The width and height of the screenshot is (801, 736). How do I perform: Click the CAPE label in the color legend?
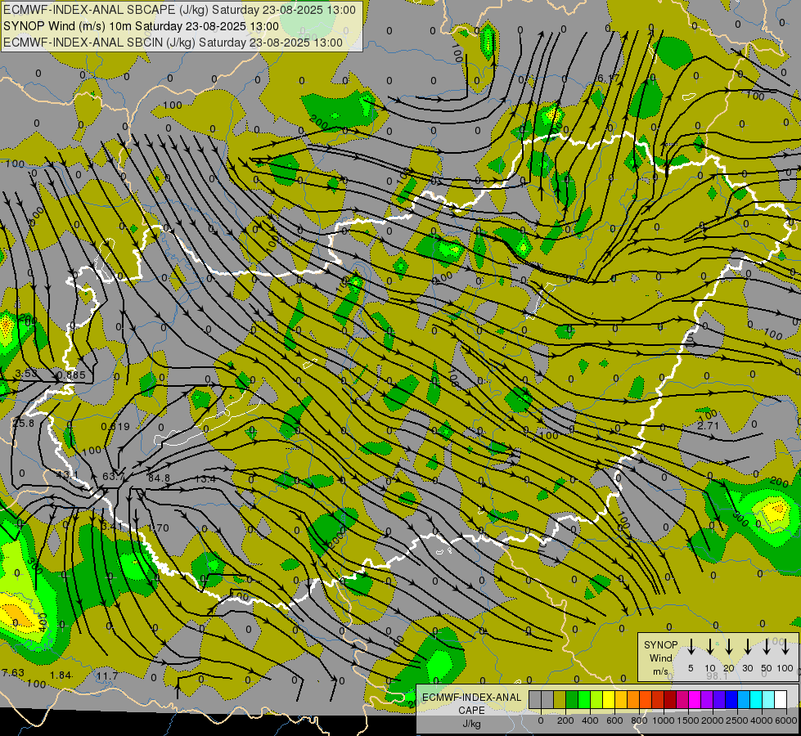471,711
